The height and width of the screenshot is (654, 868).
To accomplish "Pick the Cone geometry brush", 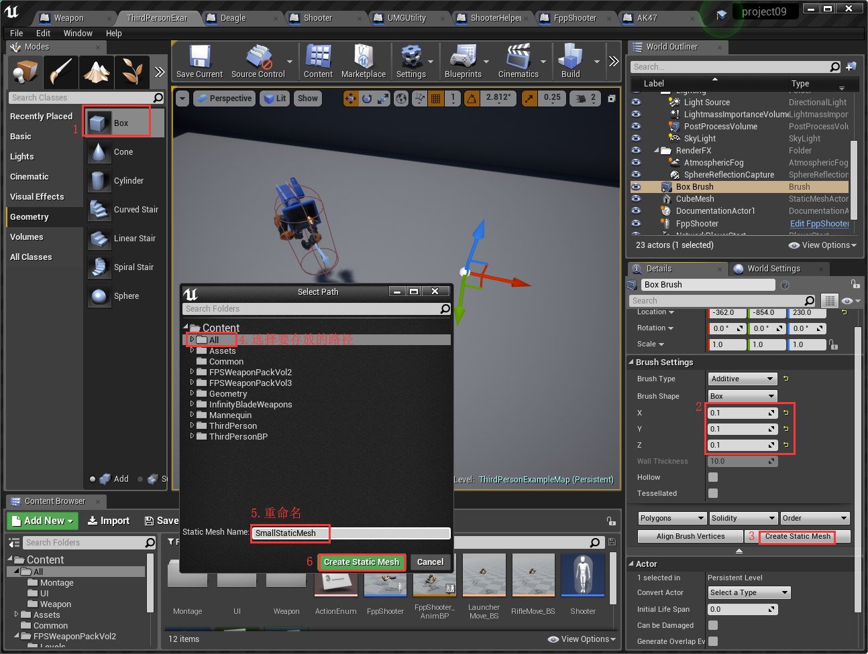I will 125,152.
